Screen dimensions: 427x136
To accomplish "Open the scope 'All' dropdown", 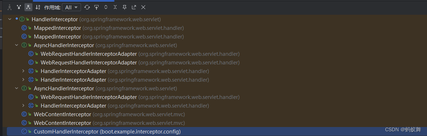I will pos(71,7).
